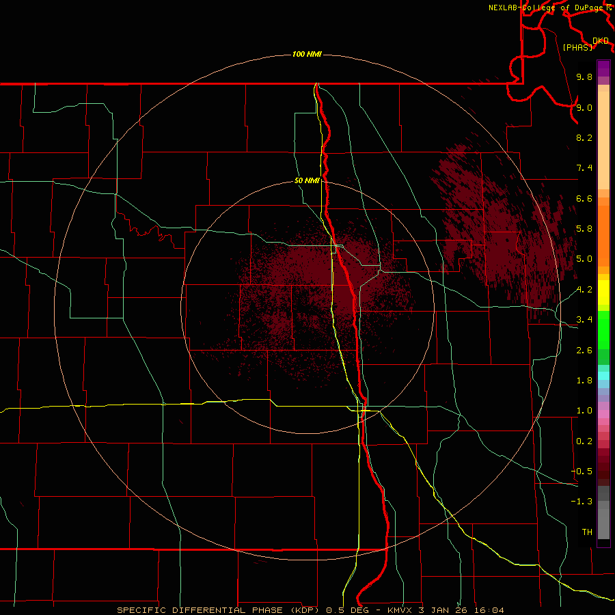
Task: Click the -1.3 scale value
Action: click(x=582, y=502)
